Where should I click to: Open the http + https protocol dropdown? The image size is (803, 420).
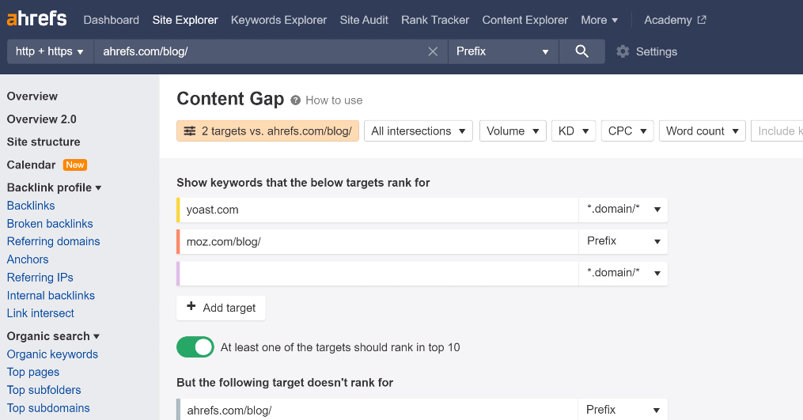coord(50,51)
